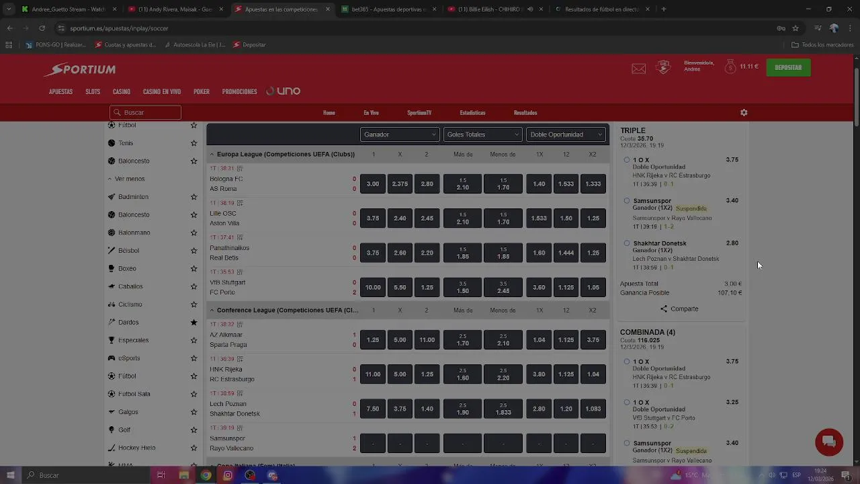Image resolution: width=860 pixels, height=484 pixels.
Task: Select radio for Shakhtar Donetsk in Triple
Action: (x=626, y=243)
